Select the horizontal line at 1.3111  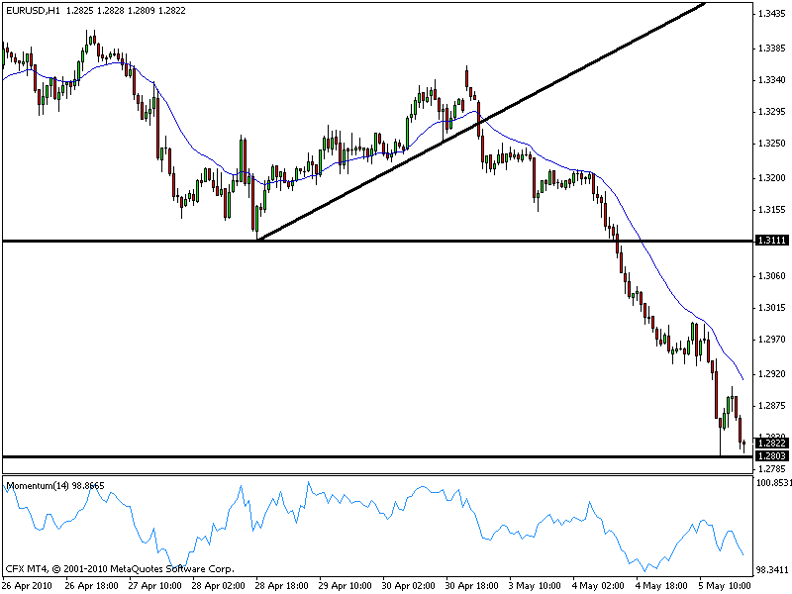(396, 241)
